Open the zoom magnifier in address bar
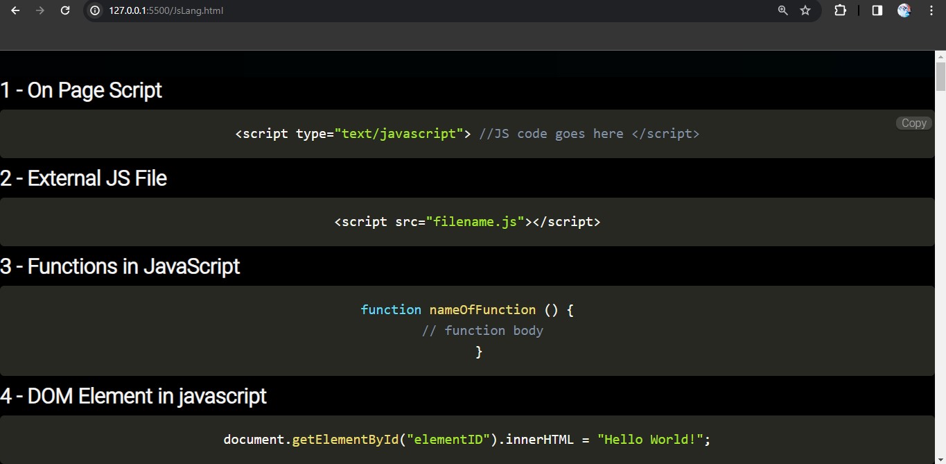Viewport: 946px width, 464px height. (x=783, y=10)
